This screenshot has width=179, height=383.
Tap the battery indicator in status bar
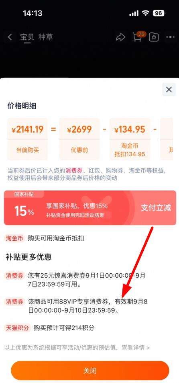(x=159, y=13)
